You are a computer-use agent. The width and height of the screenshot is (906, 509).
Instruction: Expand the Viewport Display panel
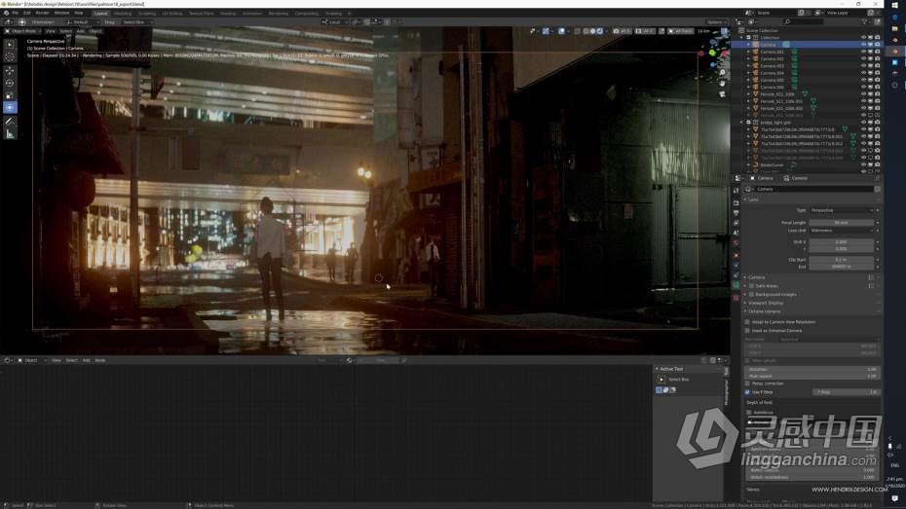[x=764, y=303]
